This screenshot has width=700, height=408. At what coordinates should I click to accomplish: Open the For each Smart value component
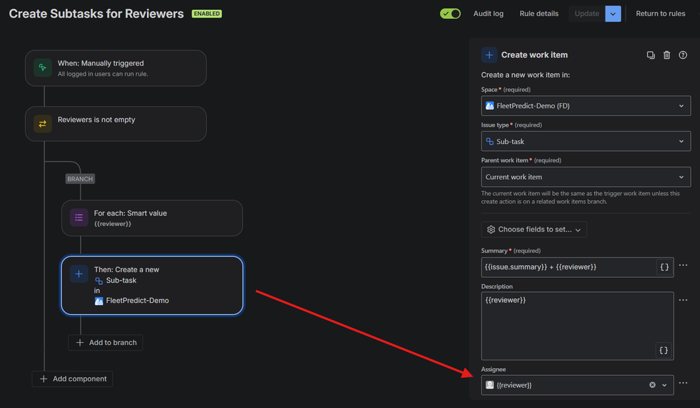(152, 218)
